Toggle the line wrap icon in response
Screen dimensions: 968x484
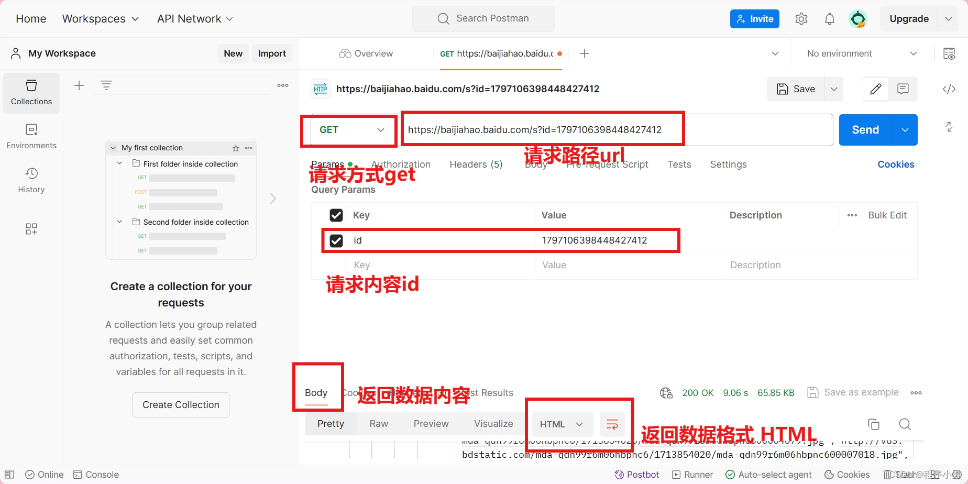point(612,424)
